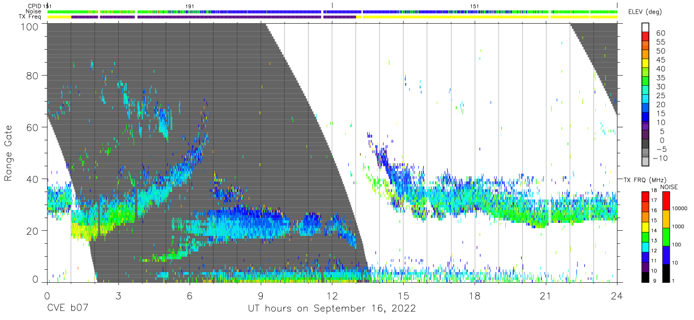Click the 'CPID' row label at top
This screenshot has height=320, width=694.
(34, 6)
